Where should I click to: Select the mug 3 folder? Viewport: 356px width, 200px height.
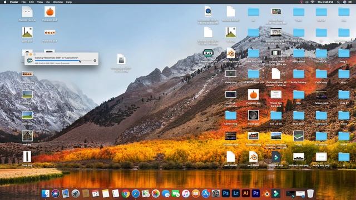click(344, 53)
